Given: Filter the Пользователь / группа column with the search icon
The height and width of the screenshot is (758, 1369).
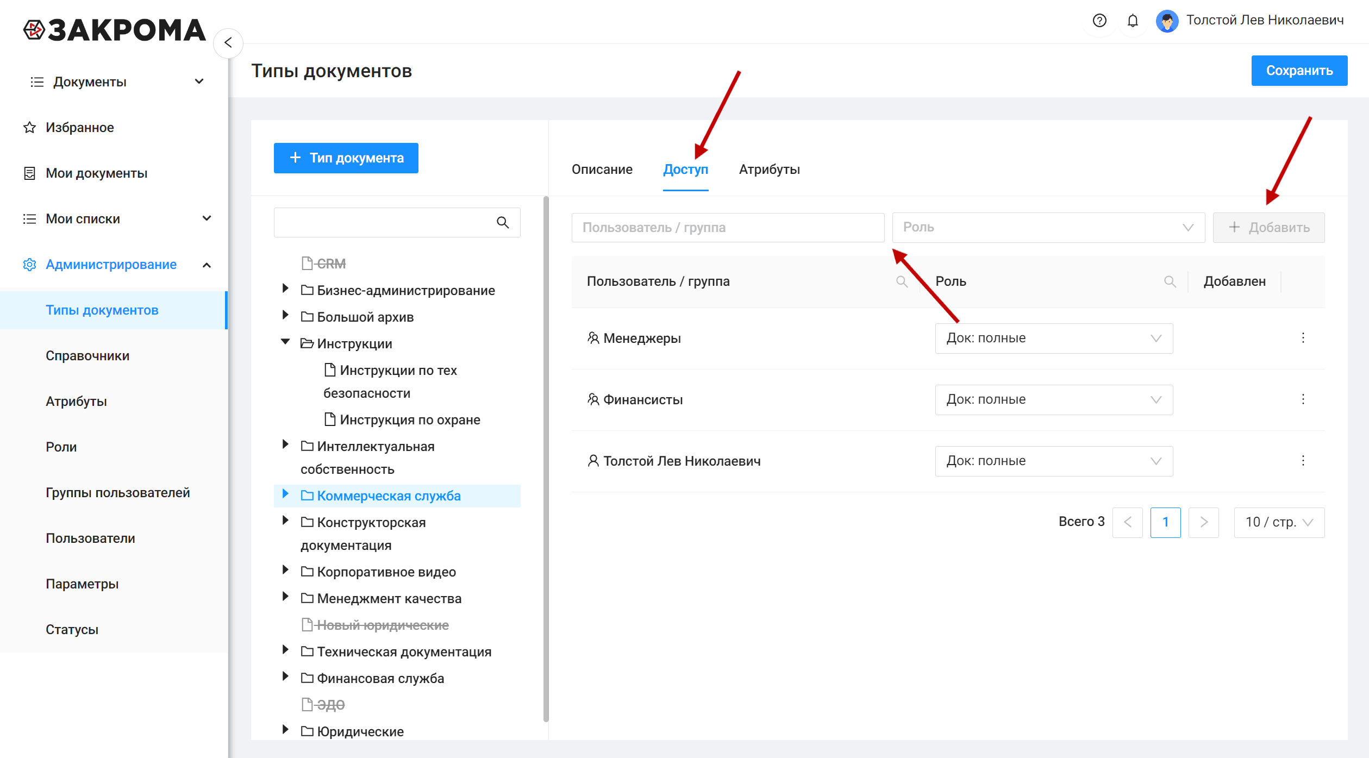Looking at the screenshot, I should coord(902,281).
